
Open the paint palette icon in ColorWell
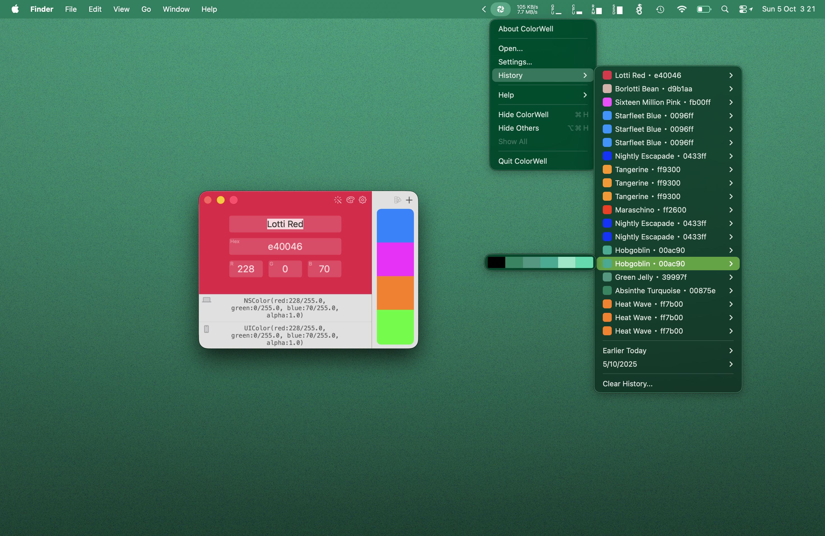350,200
